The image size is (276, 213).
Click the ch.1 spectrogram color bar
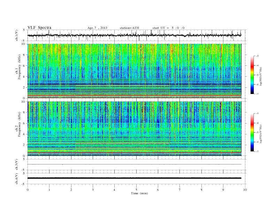pos(252,75)
